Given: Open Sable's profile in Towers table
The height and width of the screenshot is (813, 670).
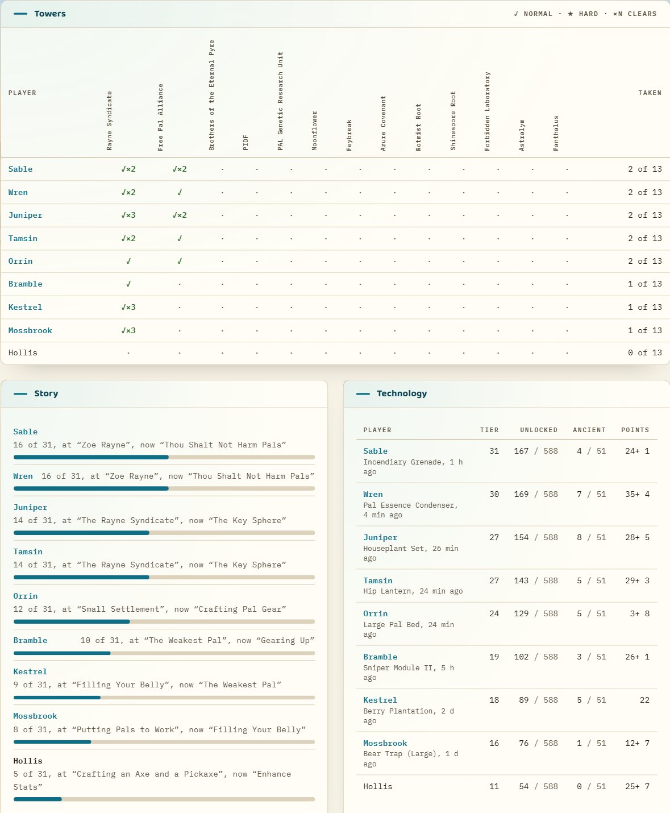Looking at the screenshot, I should click(x=20, y=169).
